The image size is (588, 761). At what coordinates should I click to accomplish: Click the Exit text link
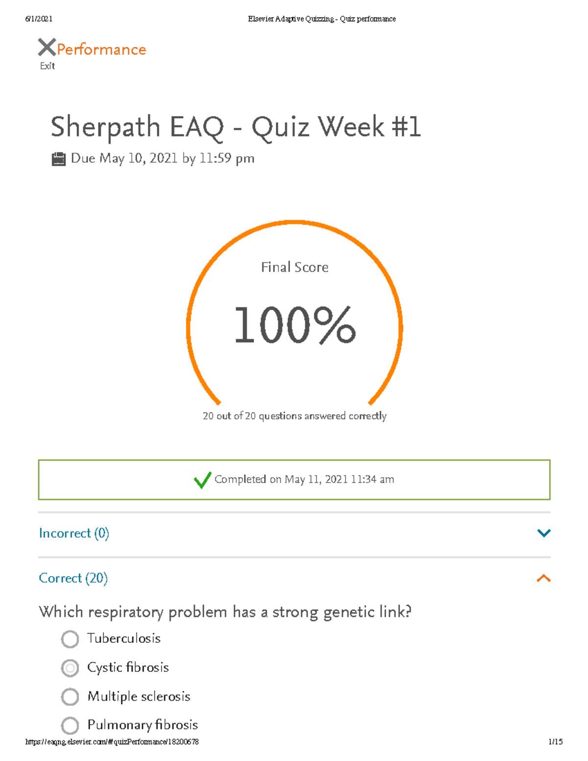(x=47, y=65)
